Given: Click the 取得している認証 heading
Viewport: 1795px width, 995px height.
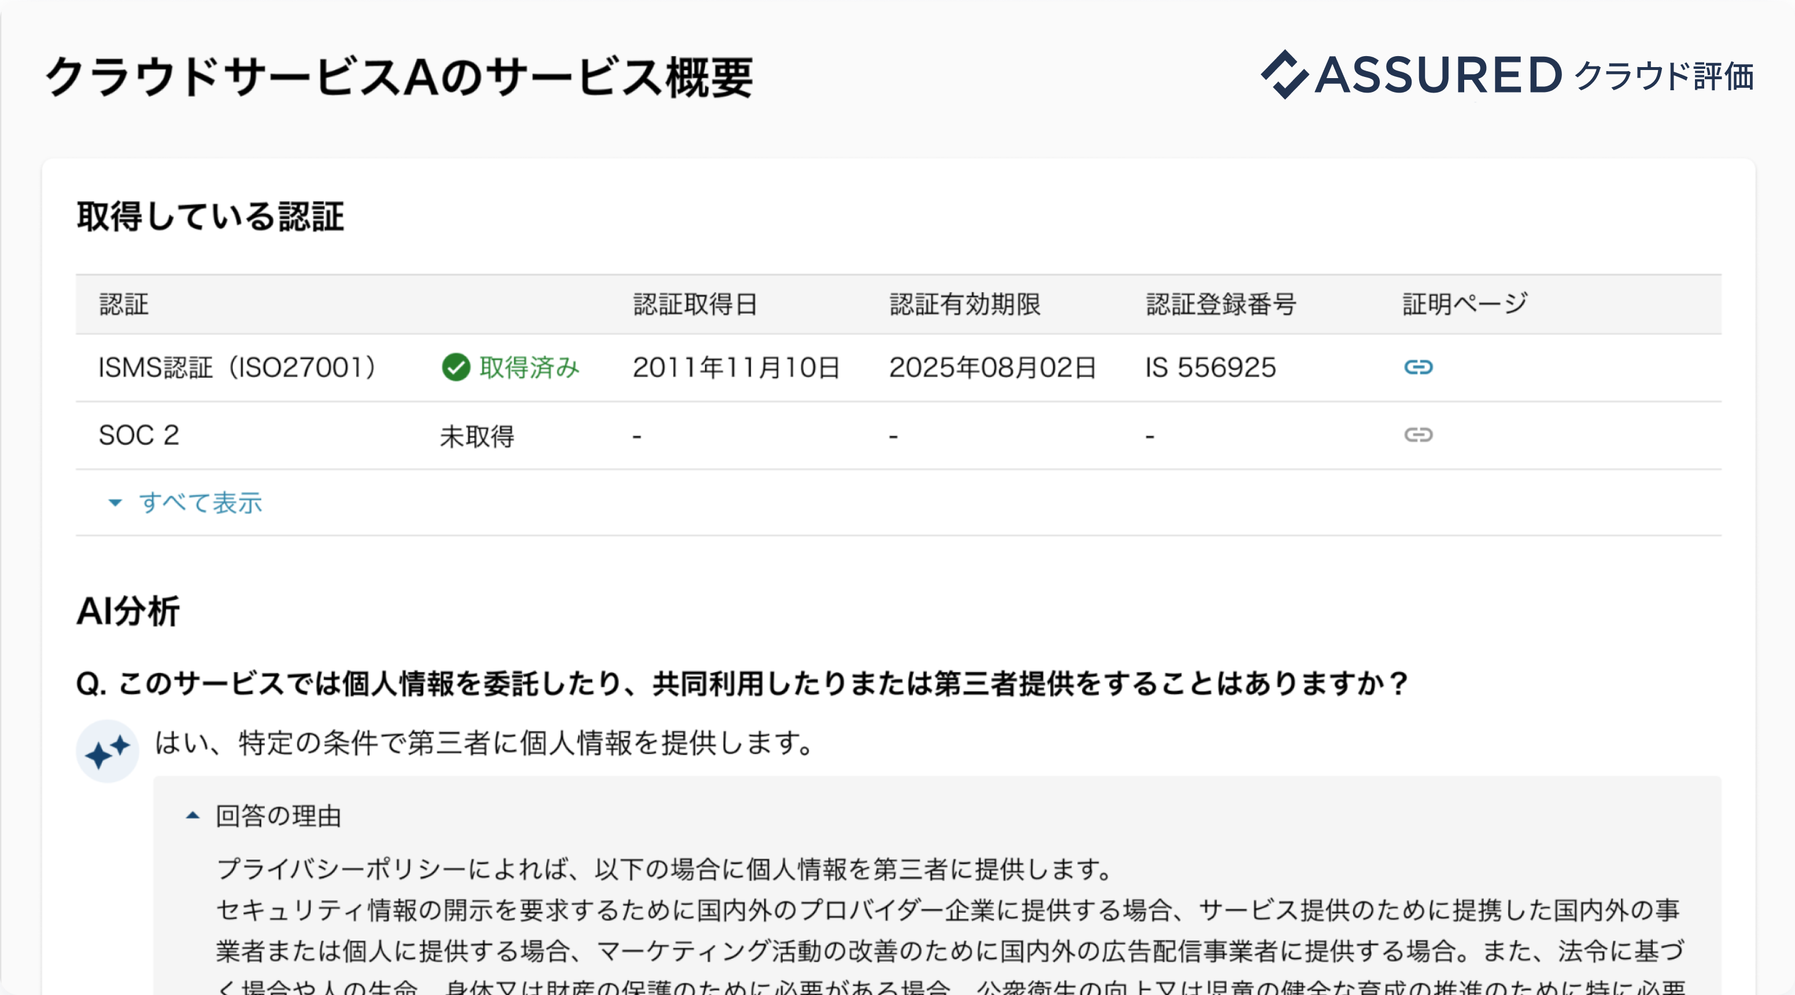Looking at the screenshot, I should pyautogui.click(x=210, y=216).
